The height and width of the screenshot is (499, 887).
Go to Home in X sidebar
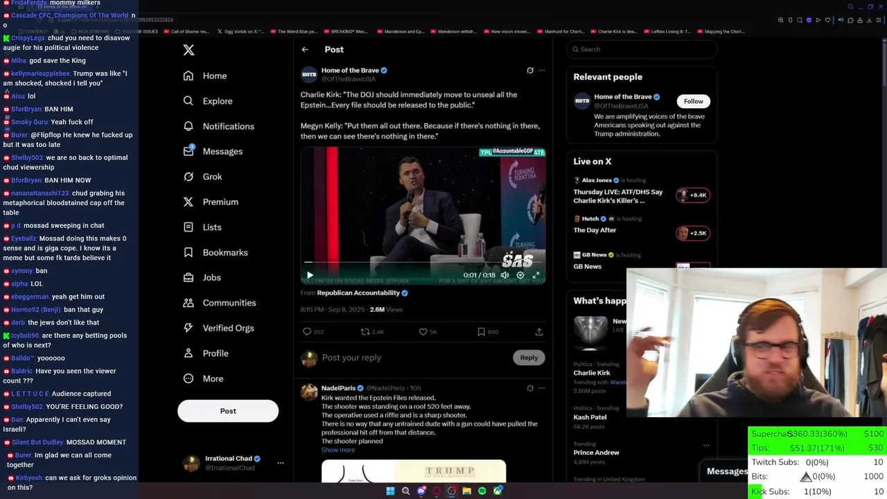205,76
